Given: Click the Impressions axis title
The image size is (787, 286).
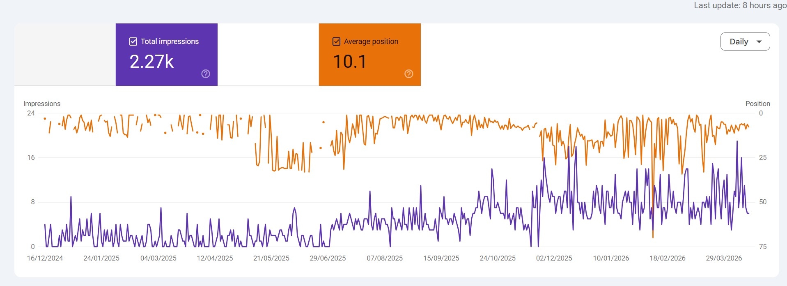Looking at the screenshot, I should tap(42, 104).
